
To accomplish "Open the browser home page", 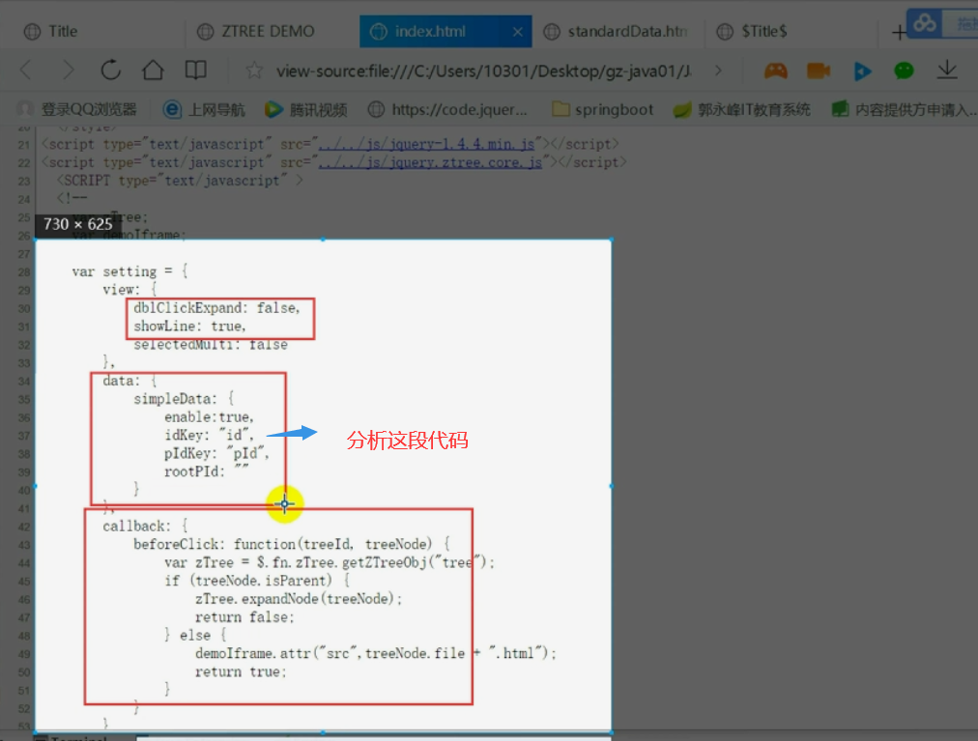I will 153,70.
